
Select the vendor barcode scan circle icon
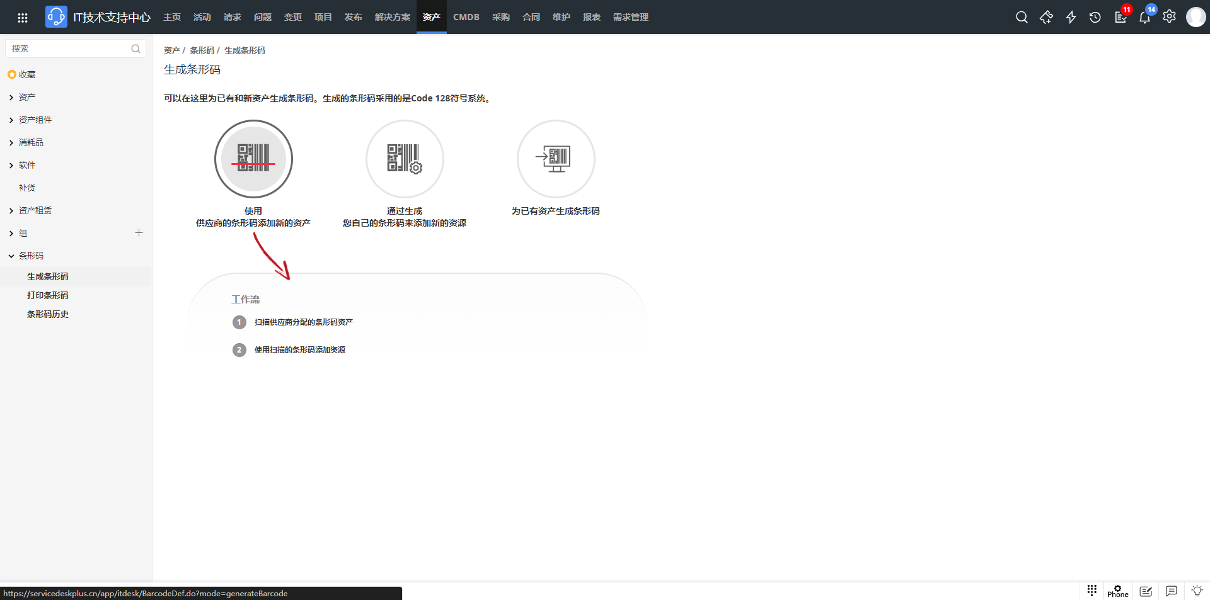(x=253, y=159)
